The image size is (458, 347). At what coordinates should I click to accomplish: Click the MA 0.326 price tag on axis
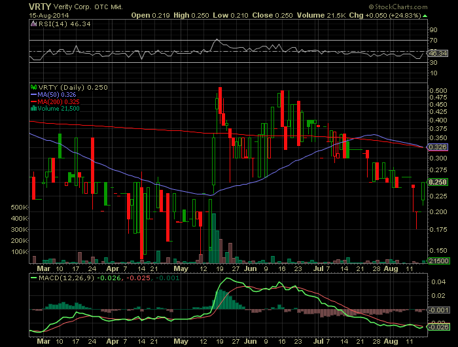coord(438,147)
